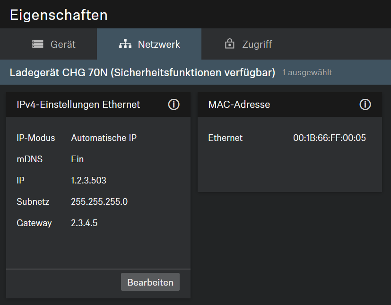The height and width of the screenshot is (305, 391).
Task: Click the mDNS value Ein
Action: pyautogui.click(x=77, y=159)
